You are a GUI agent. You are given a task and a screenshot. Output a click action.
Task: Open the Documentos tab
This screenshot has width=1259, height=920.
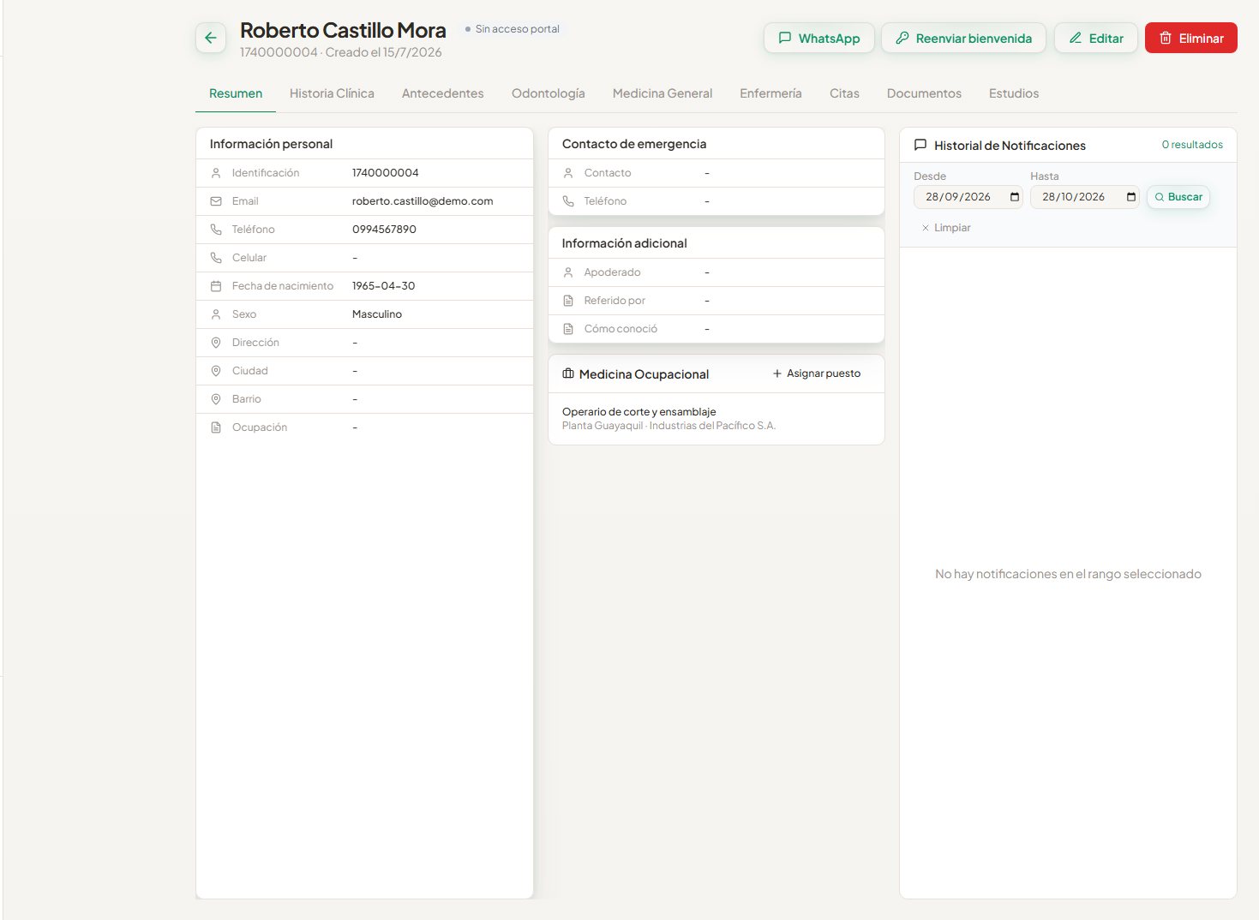924,93
